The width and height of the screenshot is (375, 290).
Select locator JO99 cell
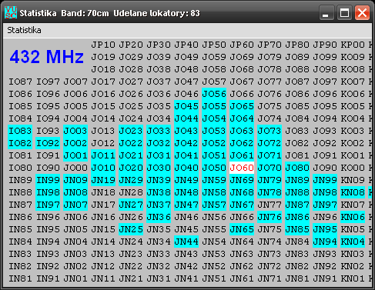(325, 57)
